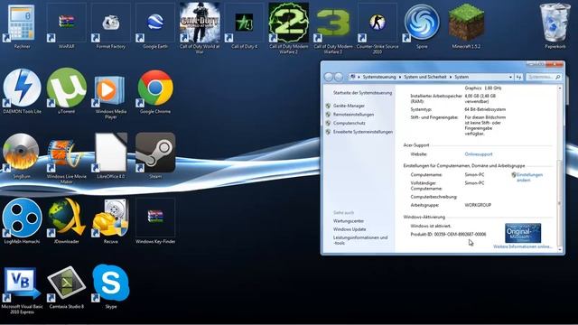Select the µTorrent desktop icon

66,88
